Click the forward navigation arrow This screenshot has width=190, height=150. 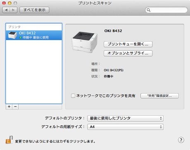click(13, 10)
